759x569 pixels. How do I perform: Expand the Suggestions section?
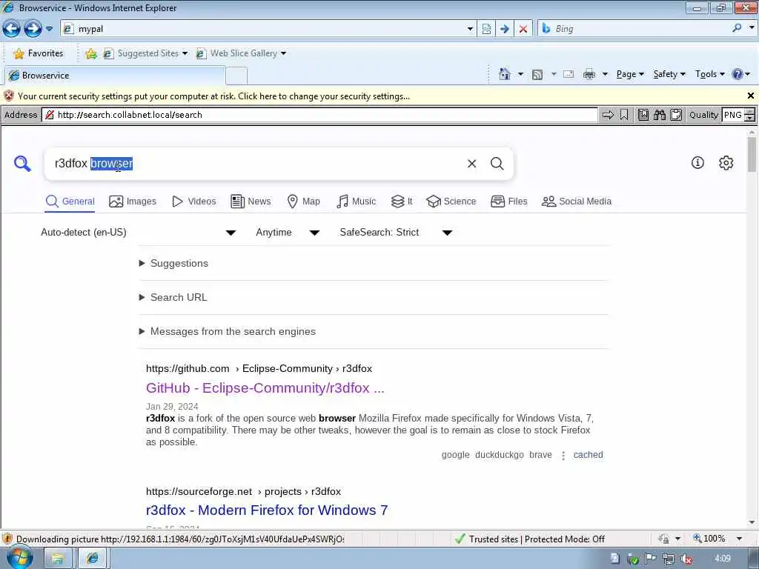point(173,263)
